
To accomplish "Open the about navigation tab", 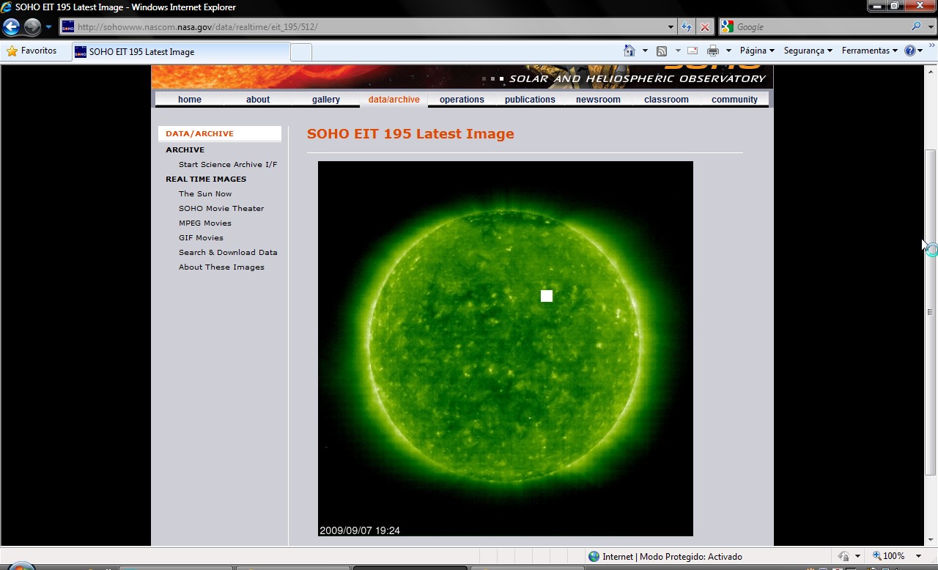I will 257,100.
